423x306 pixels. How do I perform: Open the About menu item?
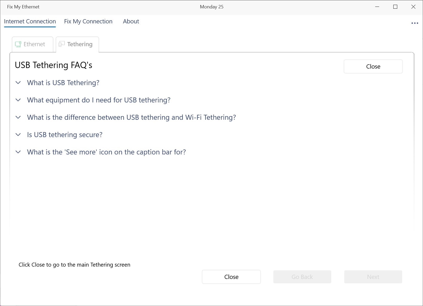click(x=131, y=22)
